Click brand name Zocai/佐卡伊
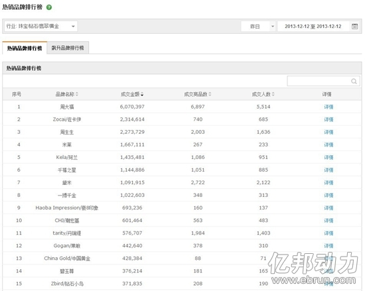 (67, 119)
